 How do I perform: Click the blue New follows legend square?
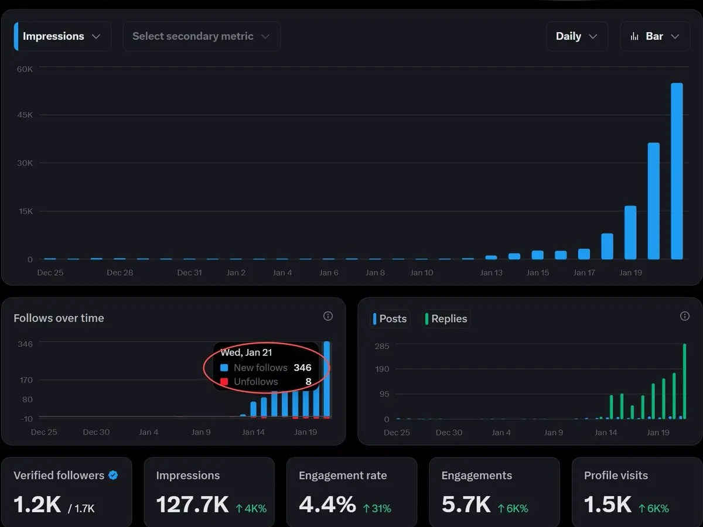224,368
